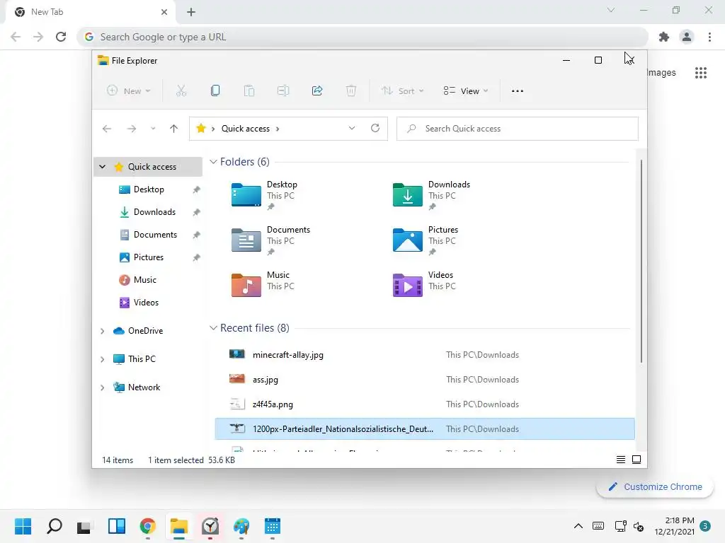This screenshot has height=543, width=725.
Task: Select Desktop in the navigation pane
Action: pyautogui.click(x=149, y=189)
